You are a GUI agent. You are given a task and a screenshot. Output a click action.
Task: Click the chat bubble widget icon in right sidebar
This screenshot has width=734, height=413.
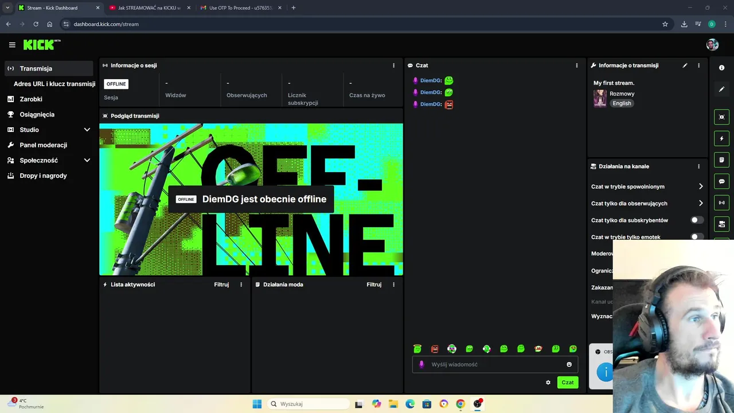click(x=721, y=181)
